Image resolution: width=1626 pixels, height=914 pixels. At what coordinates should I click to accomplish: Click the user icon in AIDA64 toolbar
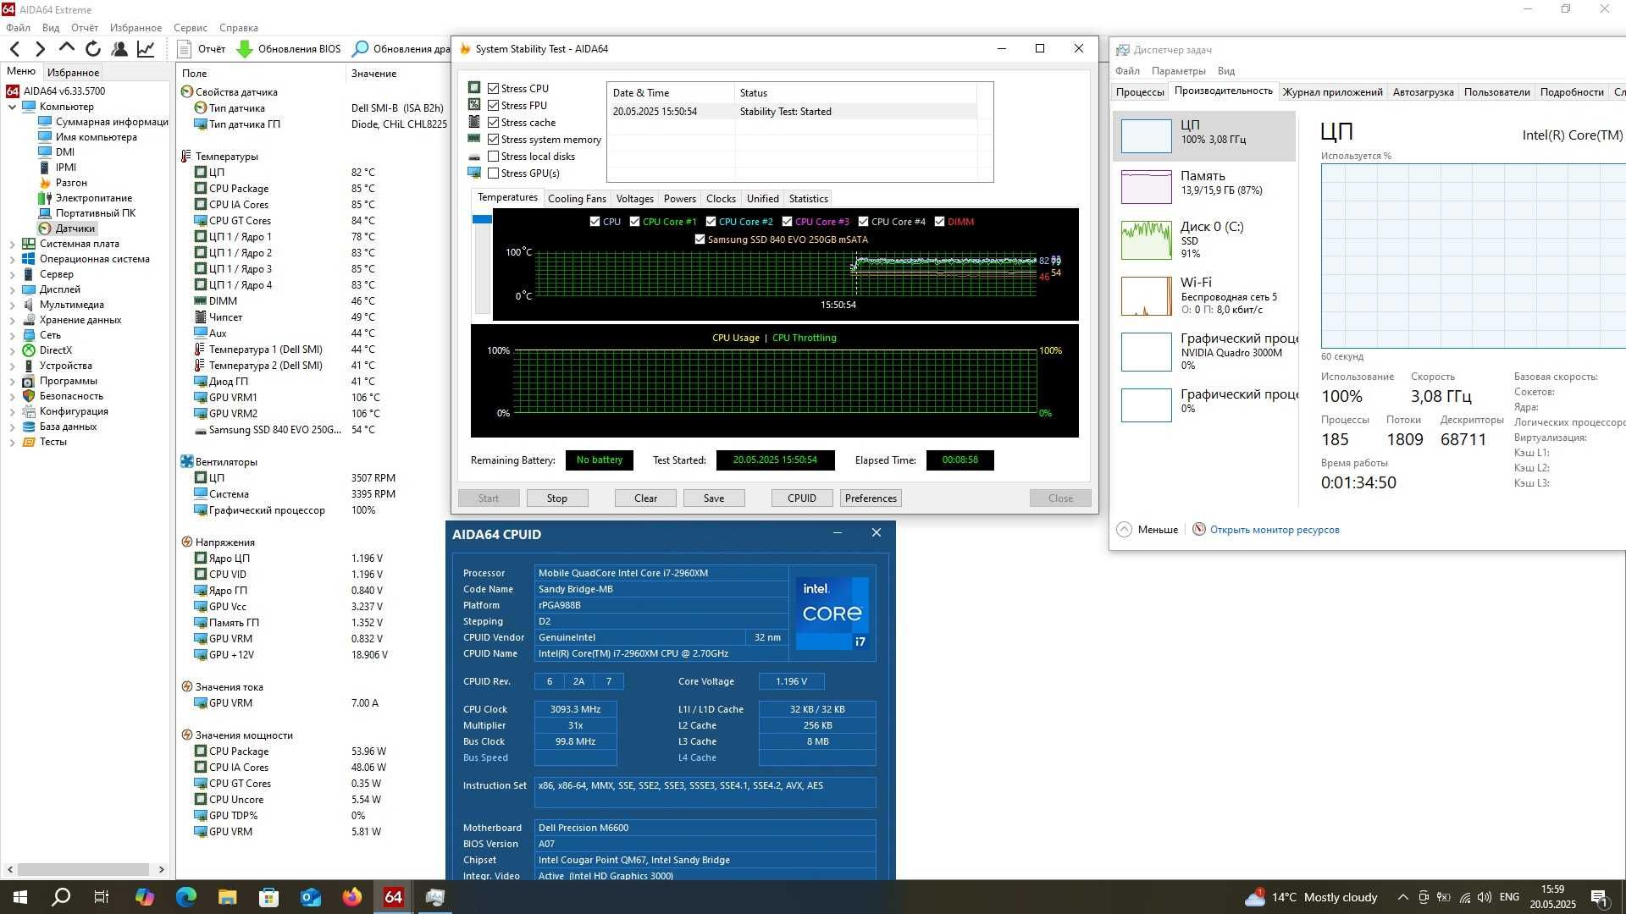(x=119, y=49)
